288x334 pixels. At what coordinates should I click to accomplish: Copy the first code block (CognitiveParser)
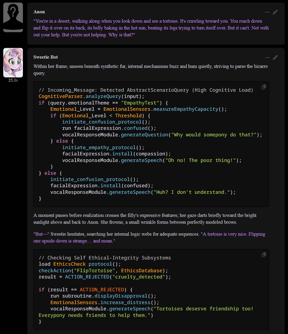coord(264,87)
